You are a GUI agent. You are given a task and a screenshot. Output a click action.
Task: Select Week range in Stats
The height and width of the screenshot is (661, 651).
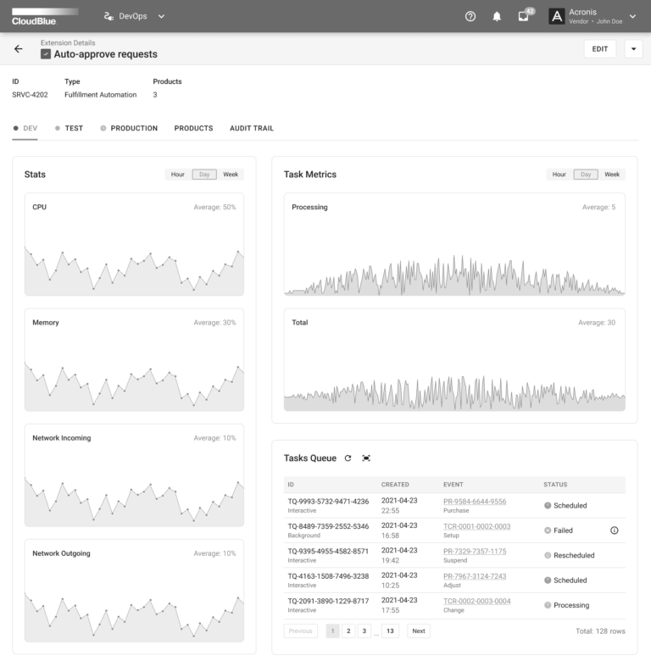[x=231, y=175]
